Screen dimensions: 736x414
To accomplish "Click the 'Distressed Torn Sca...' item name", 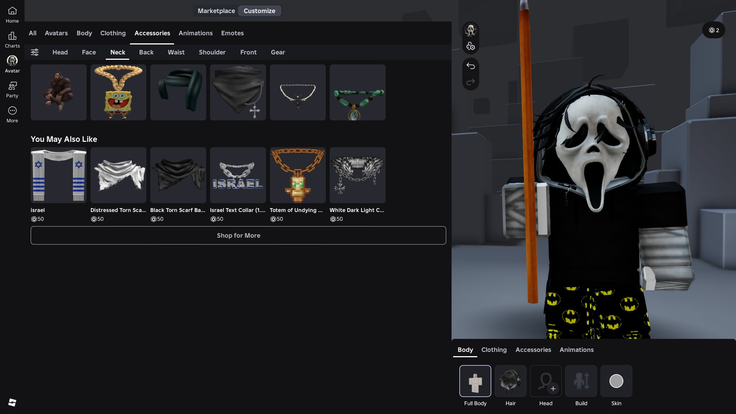I will click(118, 210).
